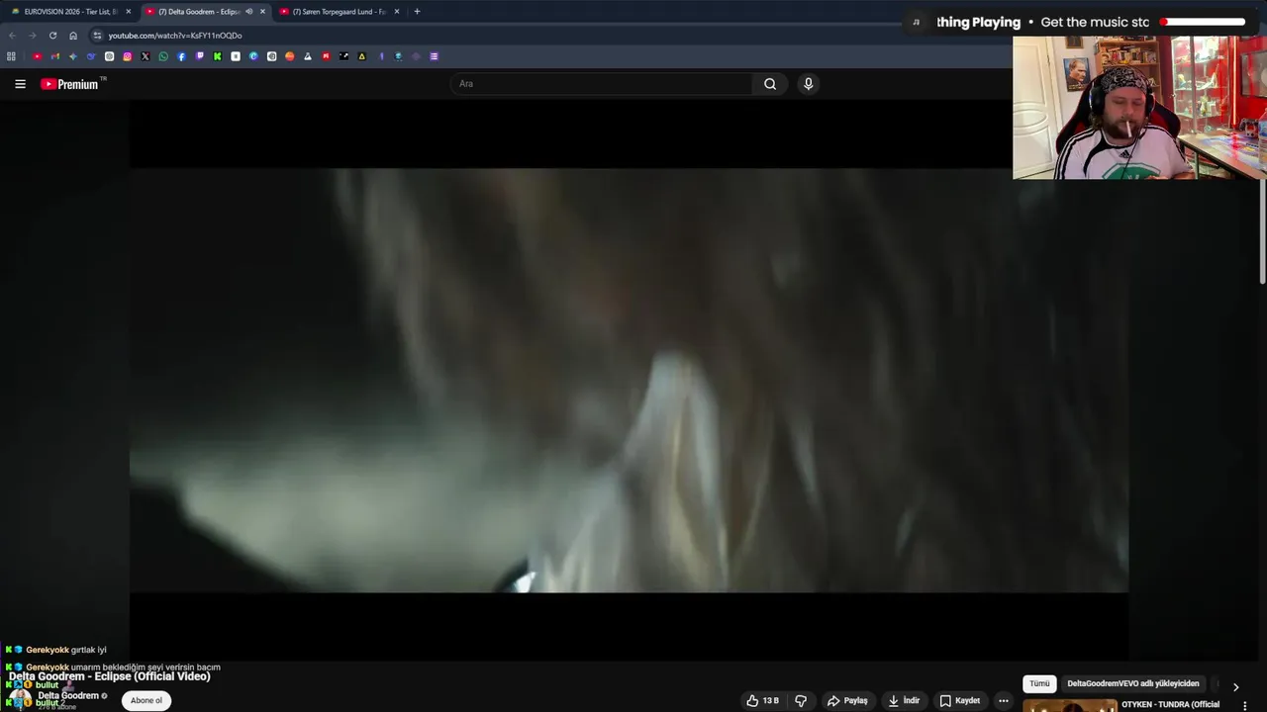
Task: Open the browser home page
Action: coord(73,36)
